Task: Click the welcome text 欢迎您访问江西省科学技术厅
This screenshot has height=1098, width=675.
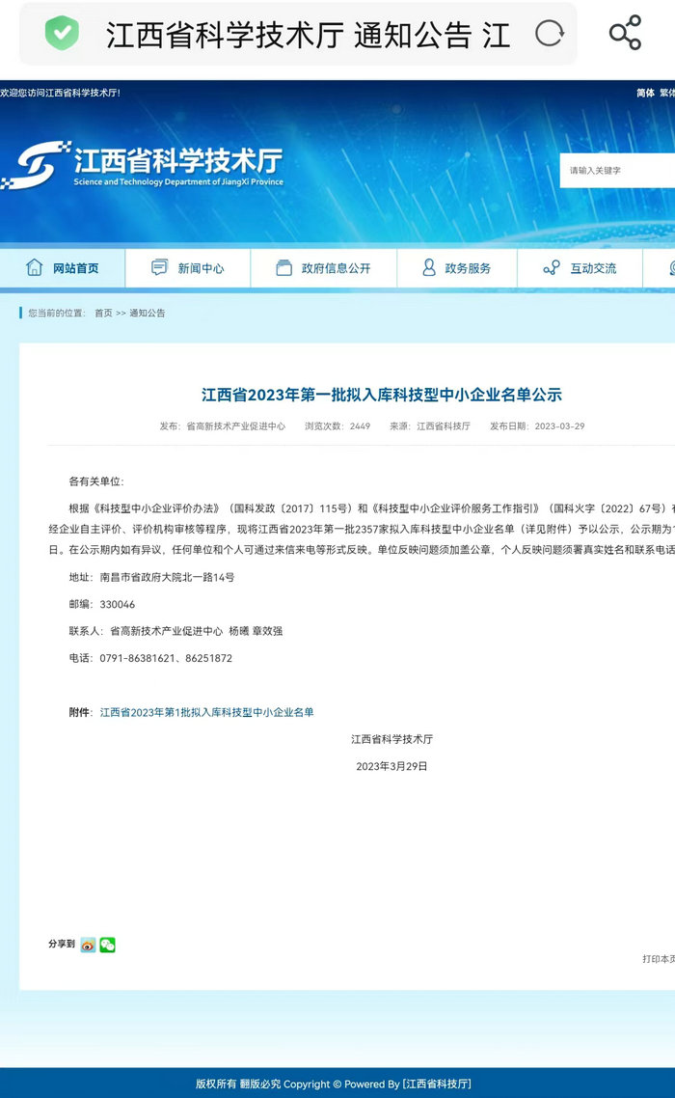Action: click(x=60, y=93)
